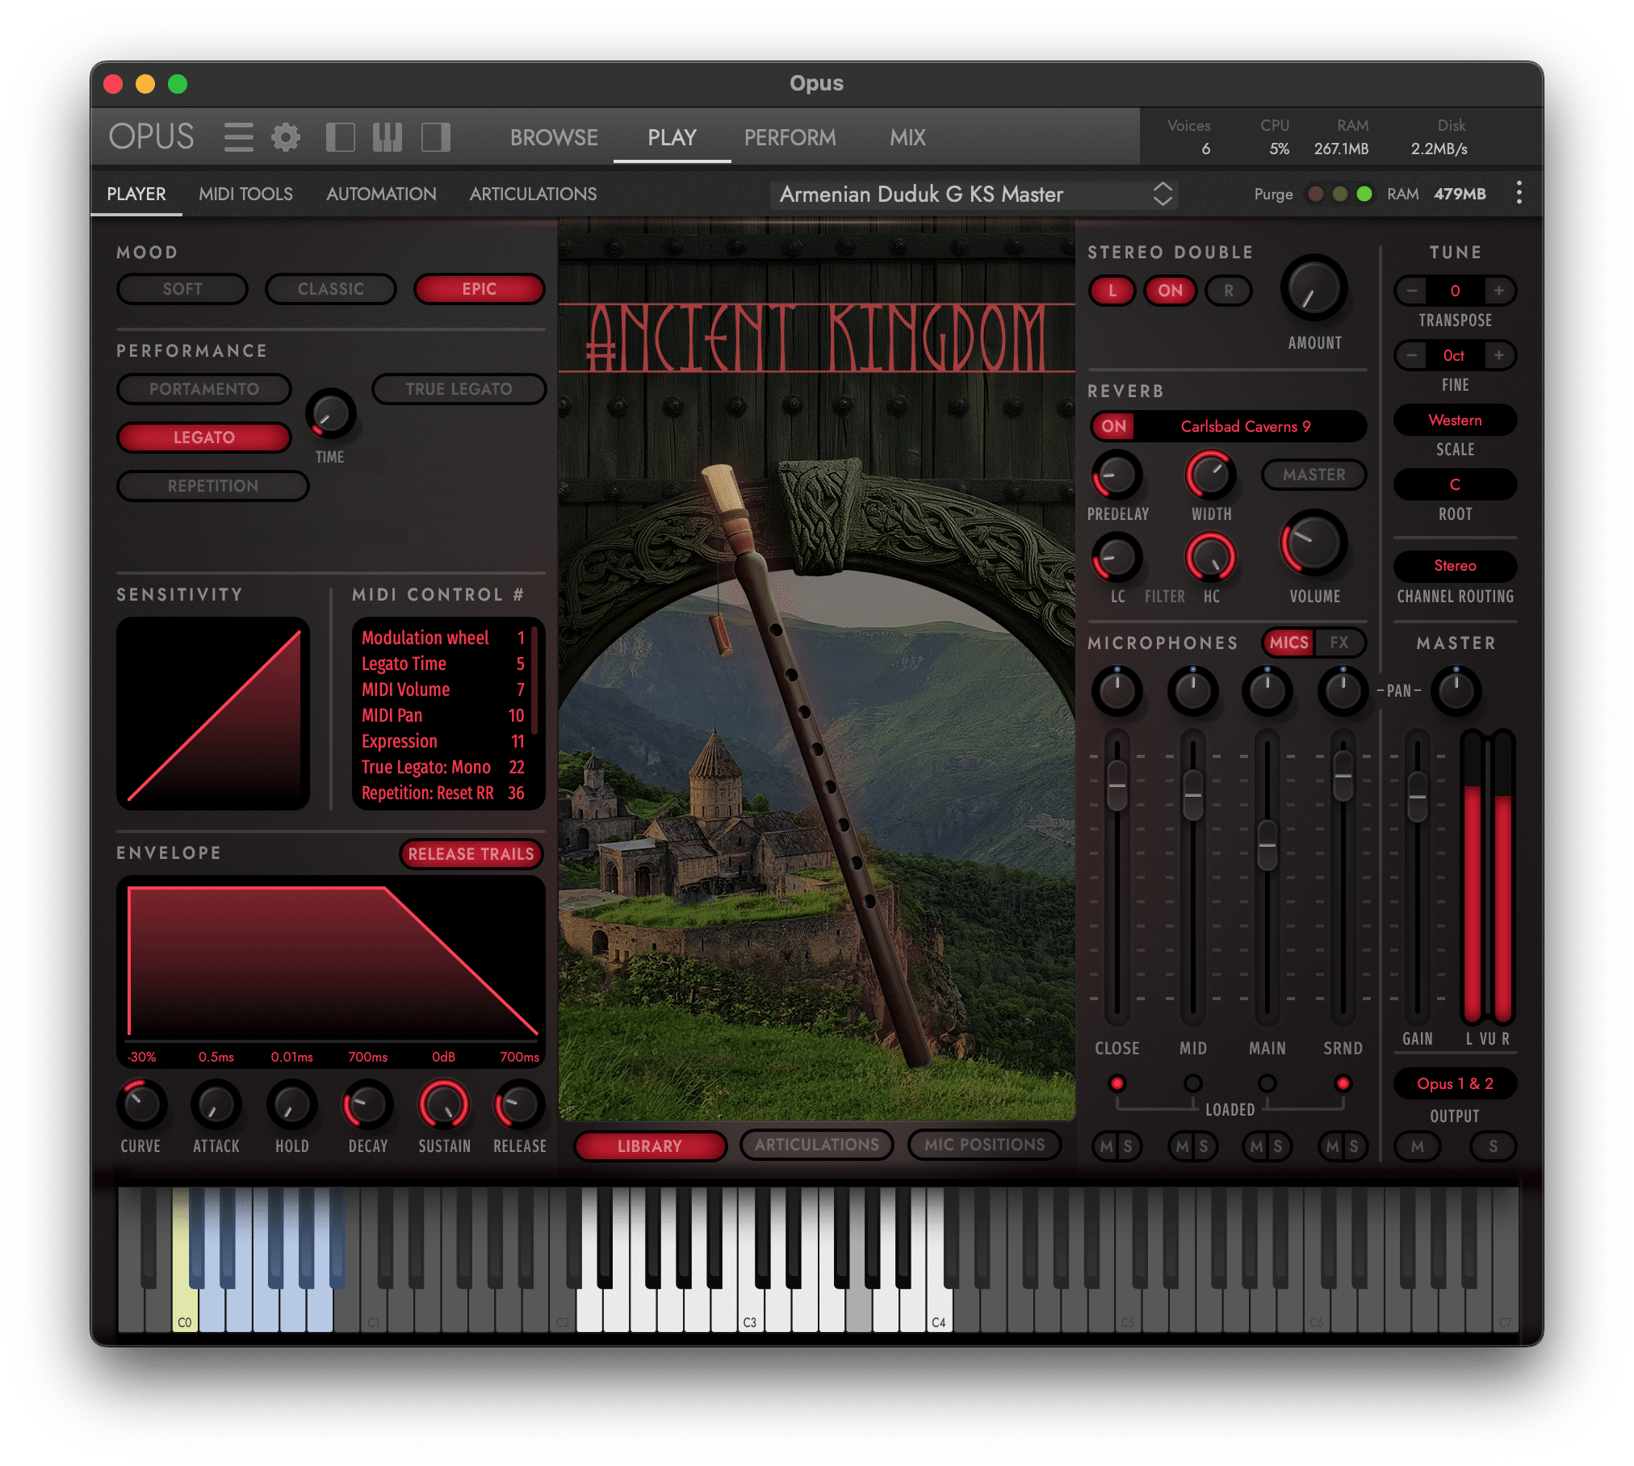Click the Reverb Predelay knob

pos(1117,475)
